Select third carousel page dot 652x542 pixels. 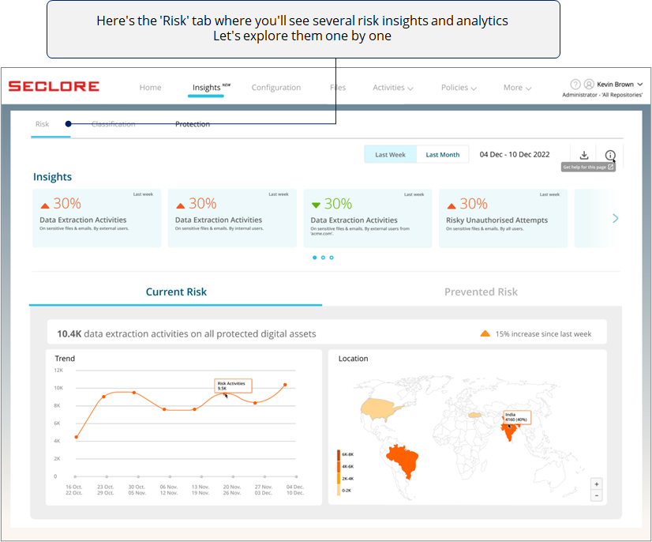[x=332, y=258]
